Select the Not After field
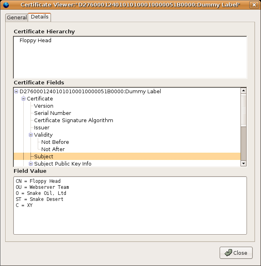Screen dimensions: 261x266 coord(53,149)
